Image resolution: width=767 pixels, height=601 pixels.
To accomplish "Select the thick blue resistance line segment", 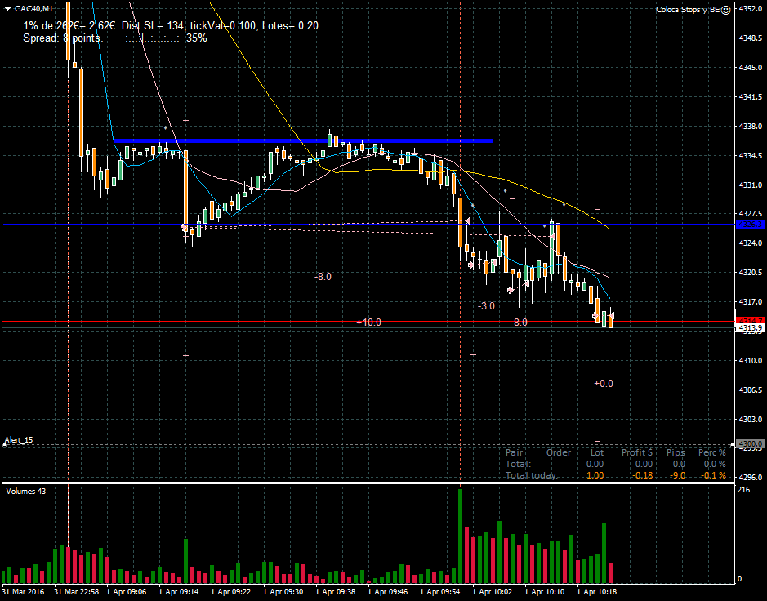I will click(302, 141).
